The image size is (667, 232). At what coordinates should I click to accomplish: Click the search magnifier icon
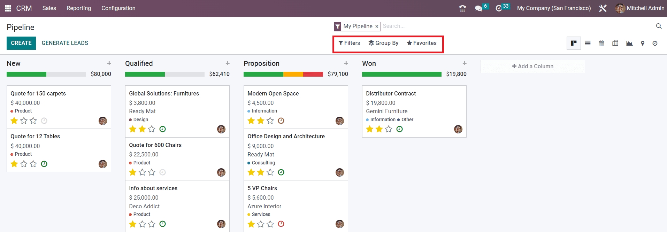(x=659, y=26)
